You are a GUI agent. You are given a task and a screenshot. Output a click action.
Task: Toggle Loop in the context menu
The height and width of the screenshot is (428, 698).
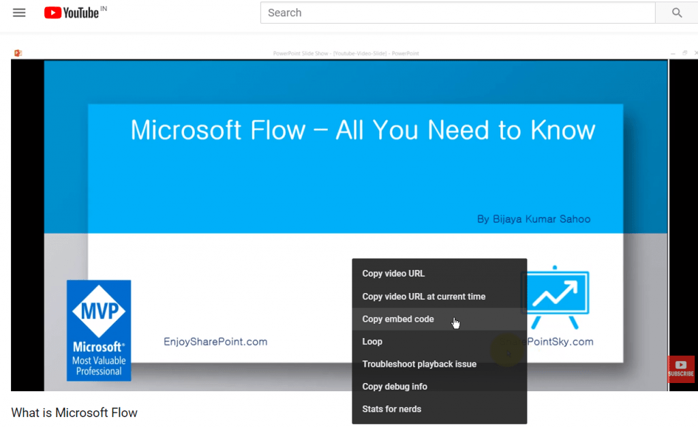click(x=439, y=341)
